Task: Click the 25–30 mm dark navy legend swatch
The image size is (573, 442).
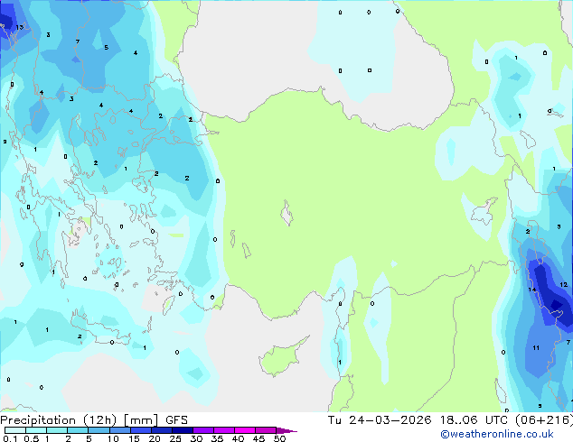Action: pos(183,430)
